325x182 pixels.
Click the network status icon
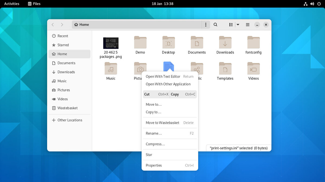(x=305, y=4)
